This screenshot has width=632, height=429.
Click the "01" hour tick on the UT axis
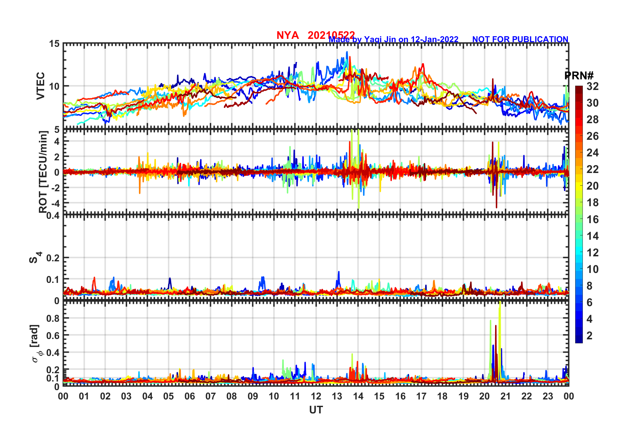coord(84,396)
